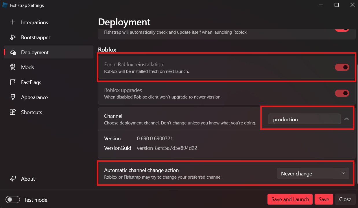Click the Shortcuts grid icon

tap(13, 112)
